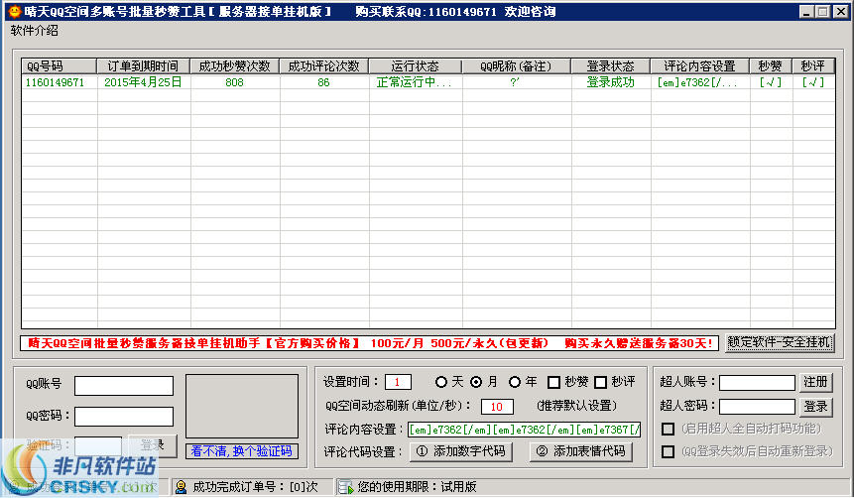
Task: Click the red pricing banner text
Action: (369, 343)
